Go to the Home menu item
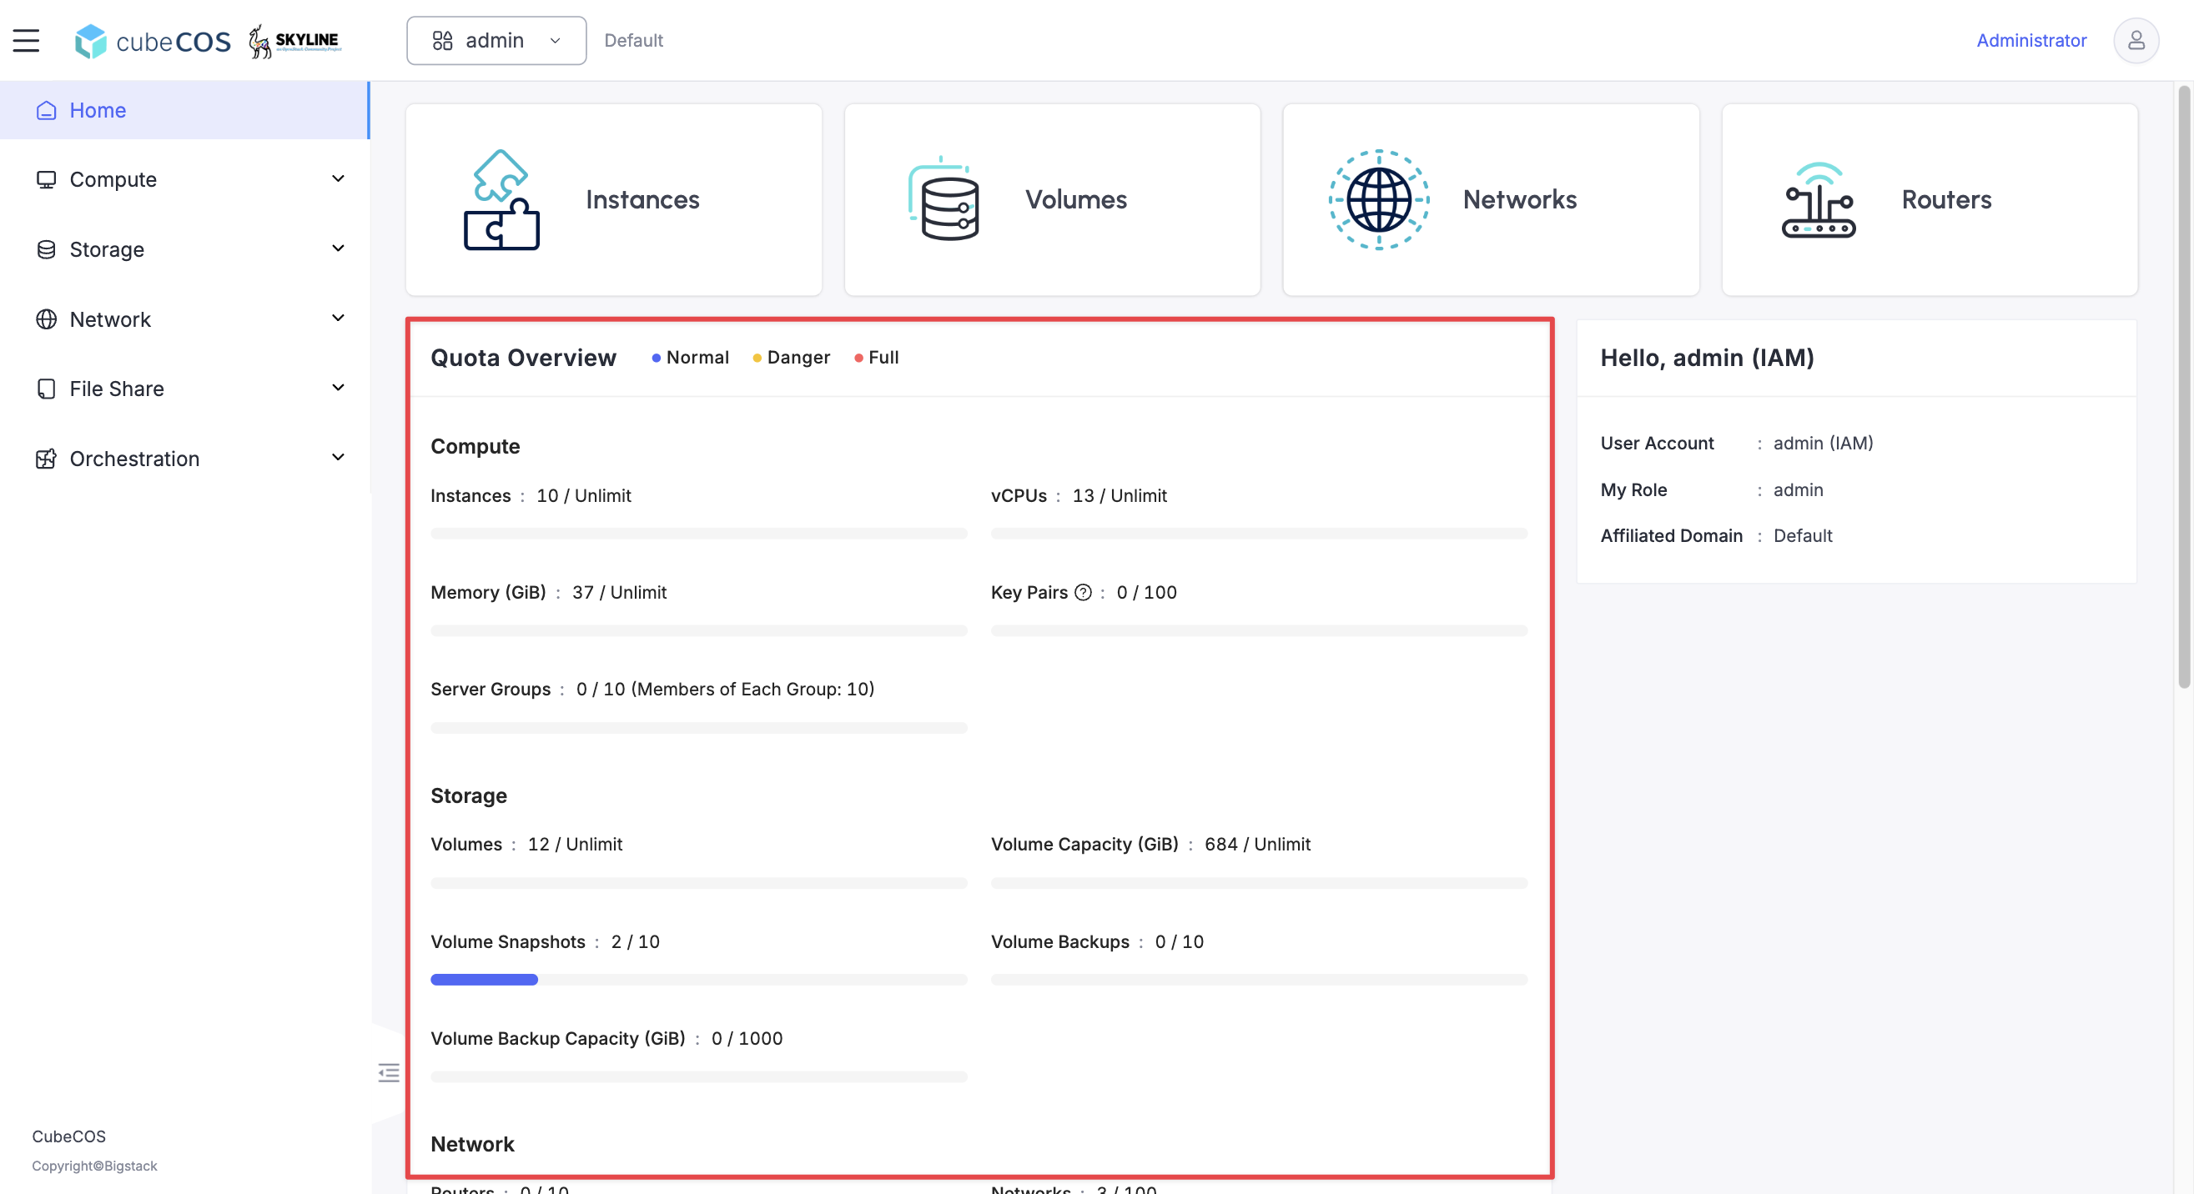2194x1194 pixels. (x=185, y=111)
